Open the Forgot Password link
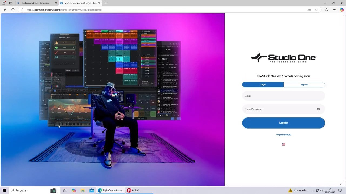The width and height of the screenshot is (346, 194). click(283, 134)
